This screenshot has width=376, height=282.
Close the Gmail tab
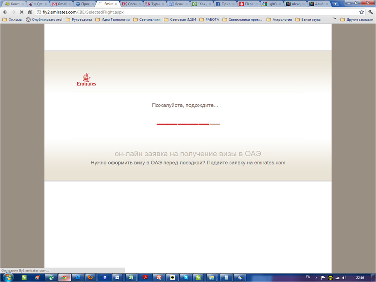[x=69, y=4]
